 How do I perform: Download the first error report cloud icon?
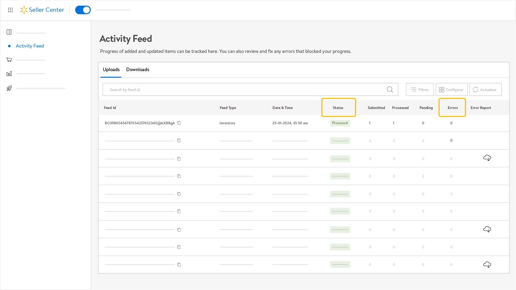(487, 158)
